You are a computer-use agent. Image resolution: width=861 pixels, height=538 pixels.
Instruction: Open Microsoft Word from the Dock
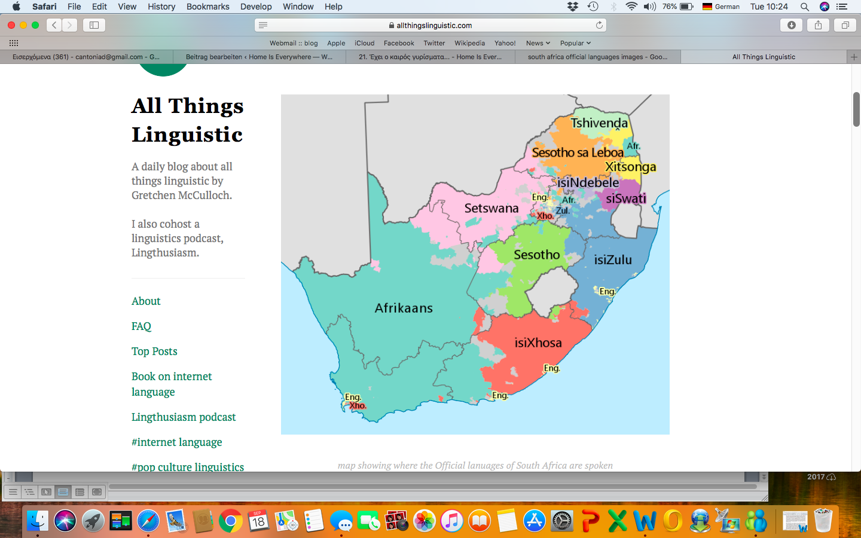[645, 521]
